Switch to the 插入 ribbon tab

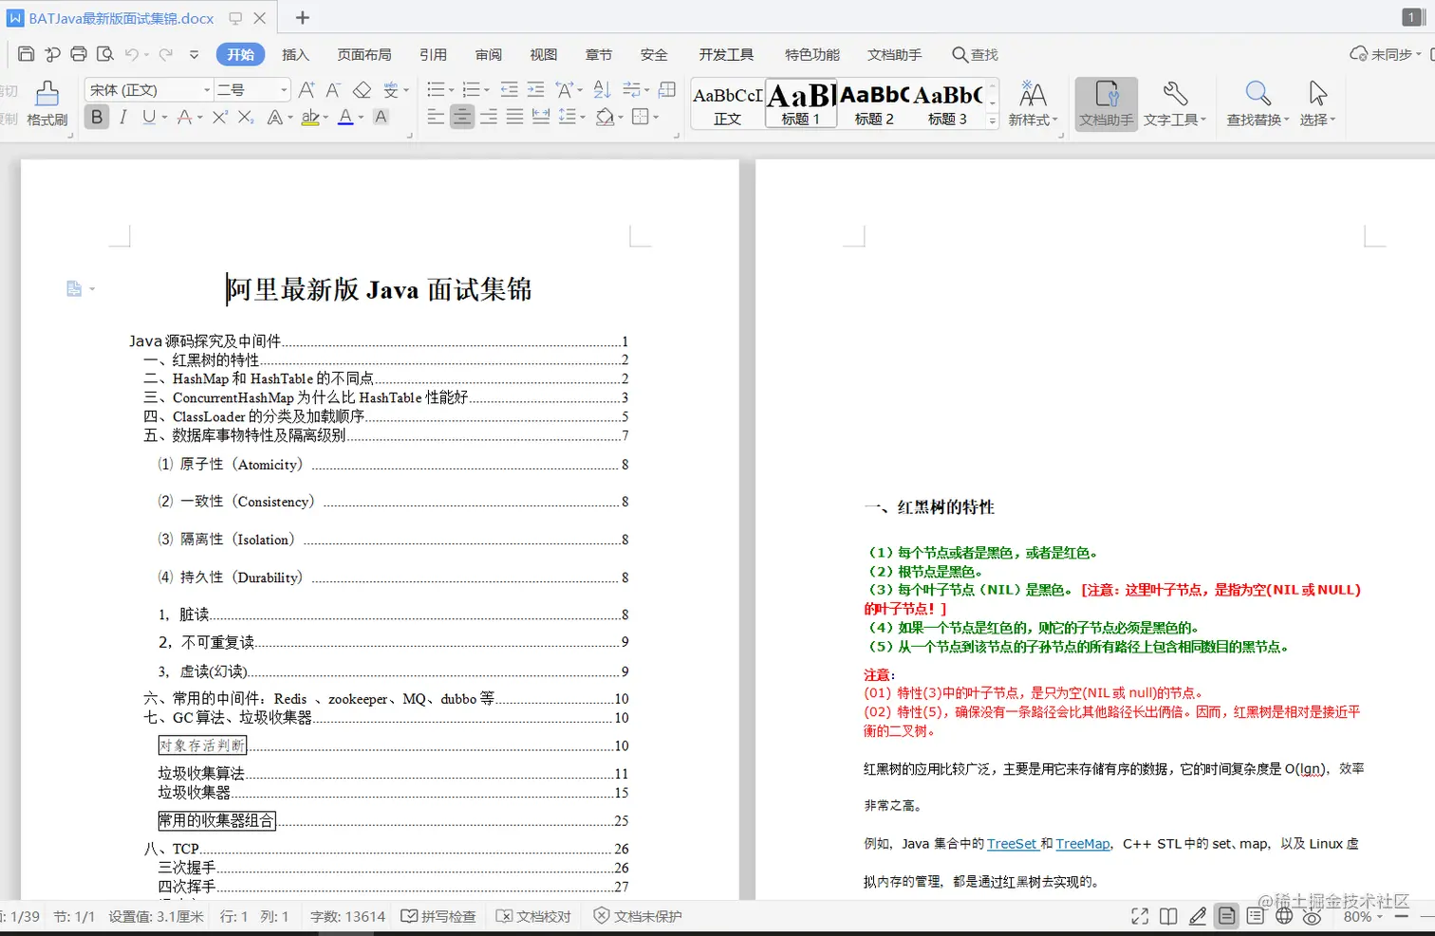pyautogui.click(x=296, y=54)
